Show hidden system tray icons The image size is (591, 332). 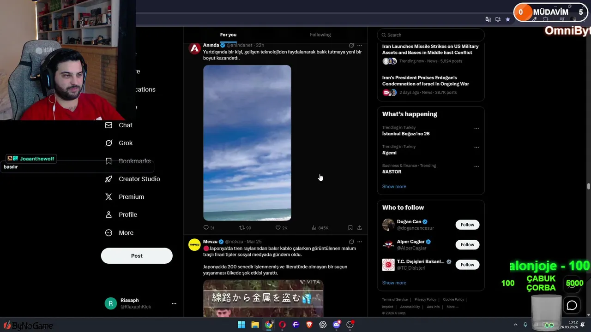tap(515, 325)
